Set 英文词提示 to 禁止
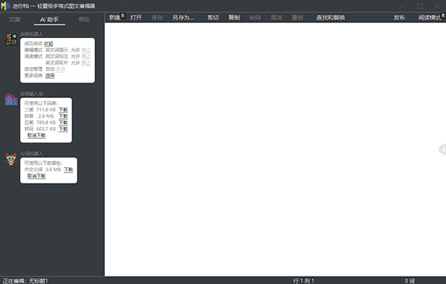 click(86, 50)
